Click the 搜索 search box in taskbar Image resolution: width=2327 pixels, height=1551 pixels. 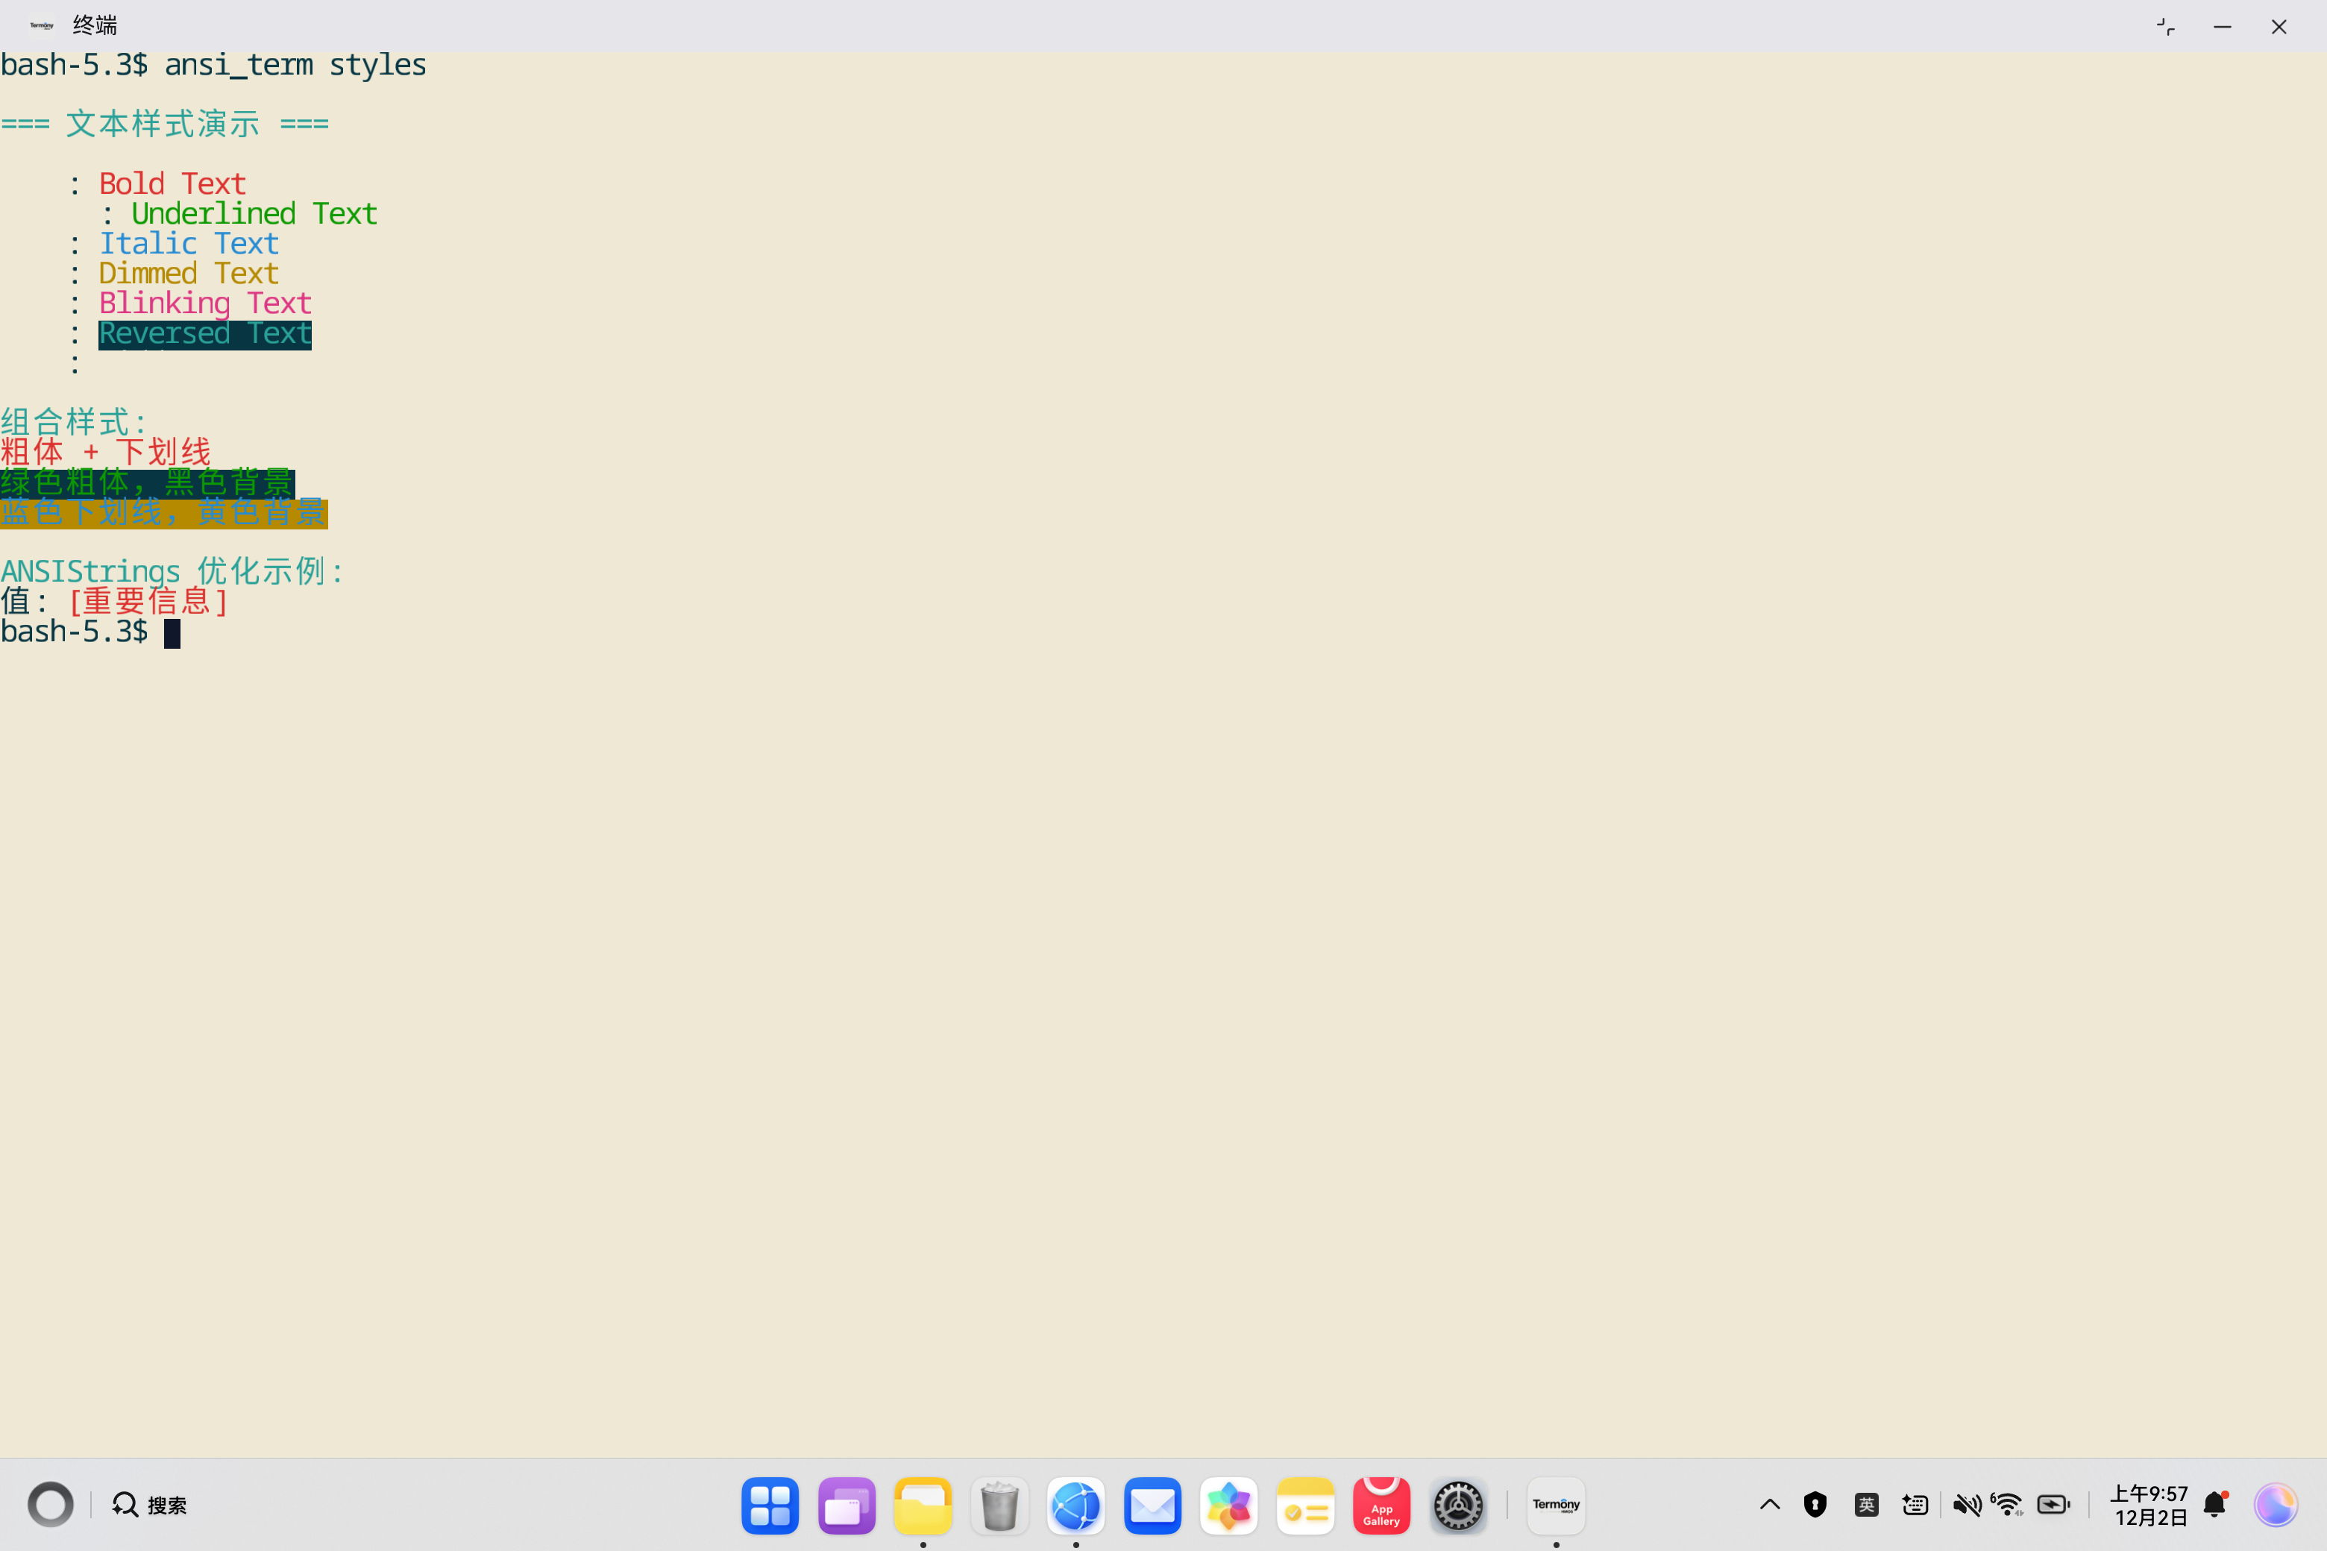(x=151, y=1505)
